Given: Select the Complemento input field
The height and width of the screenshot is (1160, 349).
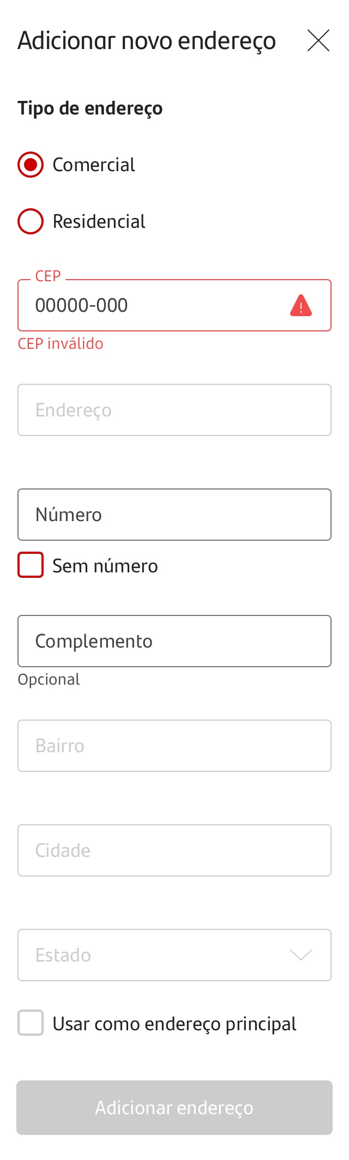Looking at the screenshot, I should 174,641.
